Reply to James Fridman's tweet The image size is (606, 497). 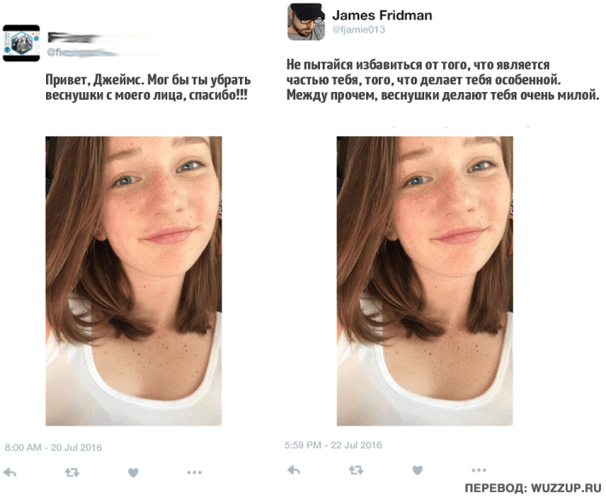[x=294, y=470]
